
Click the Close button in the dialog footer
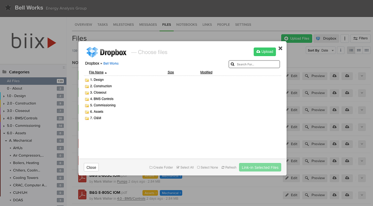(x=91, y=167)
